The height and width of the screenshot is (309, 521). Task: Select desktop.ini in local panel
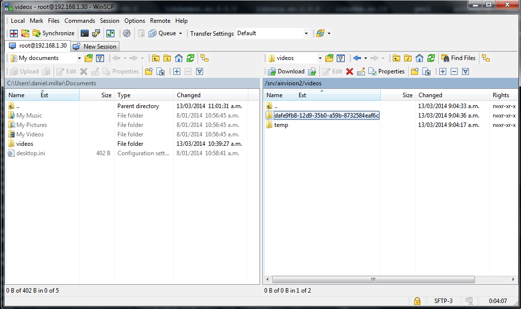click(31, 153)
